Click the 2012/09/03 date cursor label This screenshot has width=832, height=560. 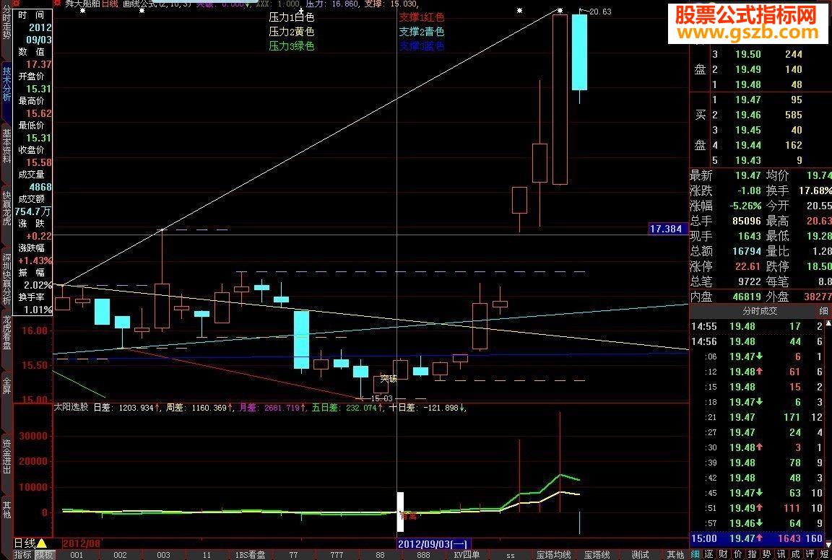[x=433, y=544]
